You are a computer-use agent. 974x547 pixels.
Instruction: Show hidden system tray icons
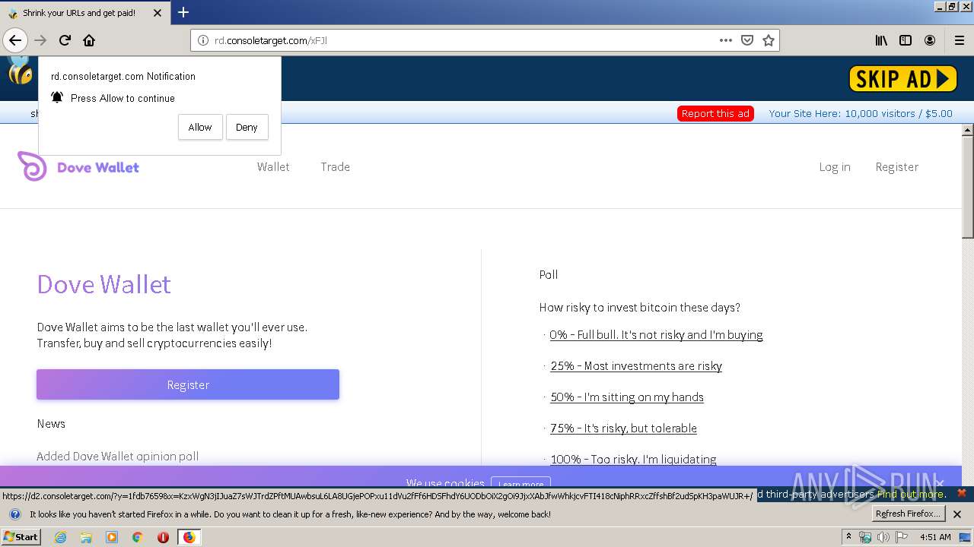pos(848,536)
